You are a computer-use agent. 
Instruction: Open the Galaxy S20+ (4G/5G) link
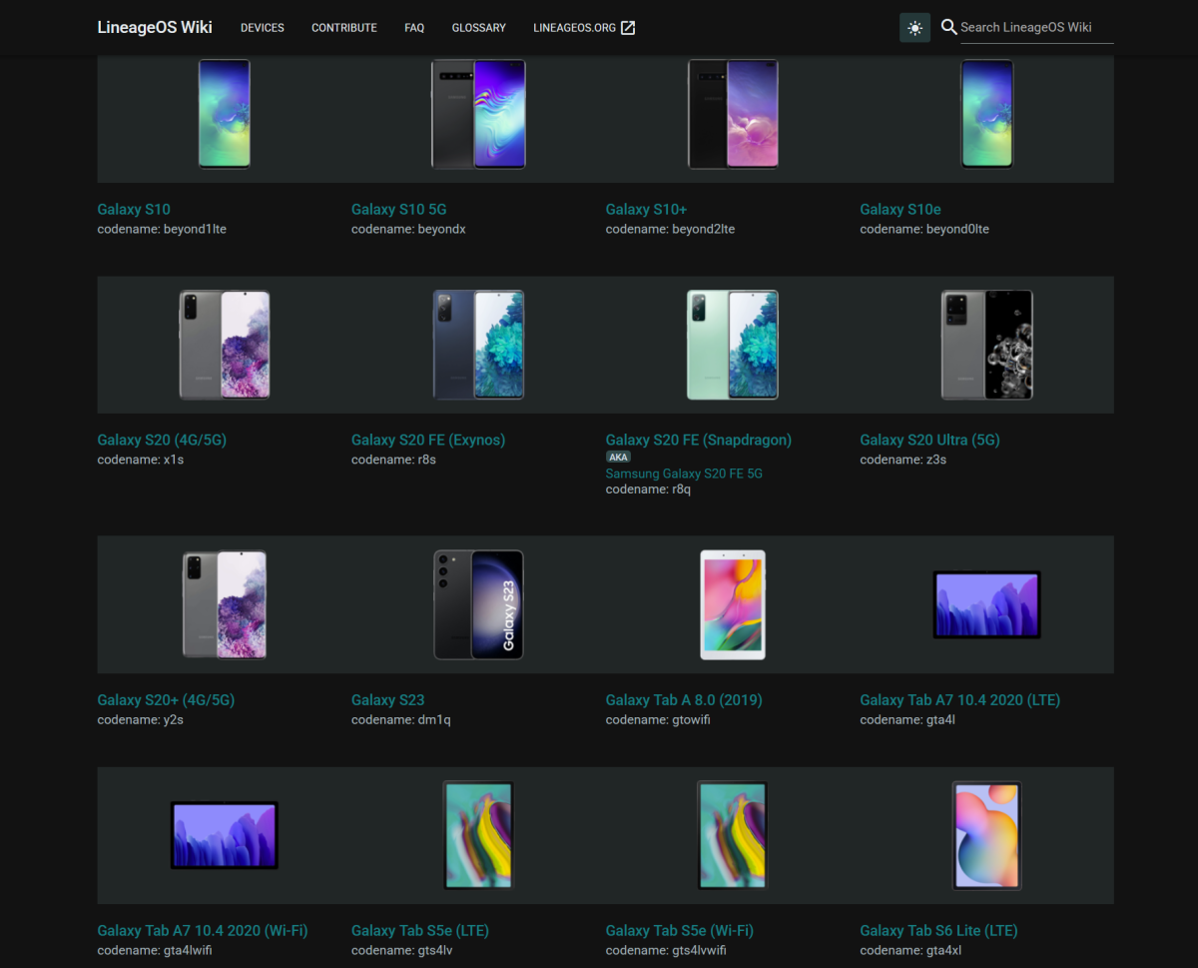pos(166,700)
